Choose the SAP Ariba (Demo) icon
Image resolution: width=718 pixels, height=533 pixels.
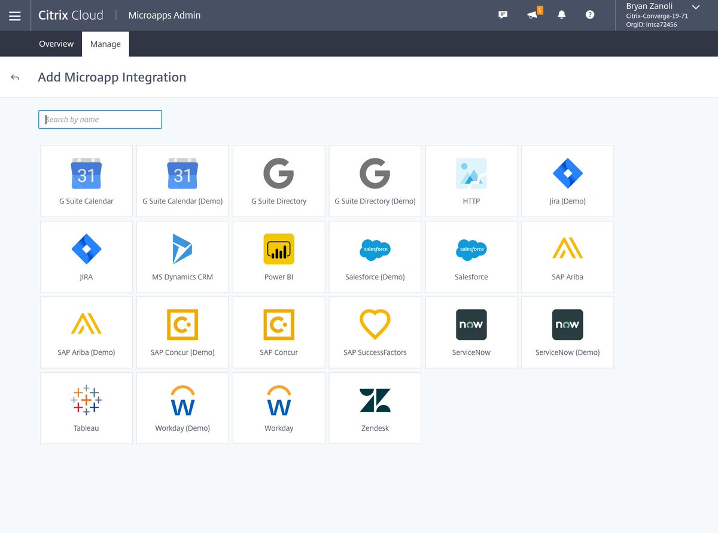pos(86,324)
